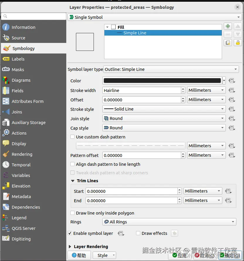This screenshot has height=261, width=244.
Task: Open the Variables page
Action: tap(33, 175)
